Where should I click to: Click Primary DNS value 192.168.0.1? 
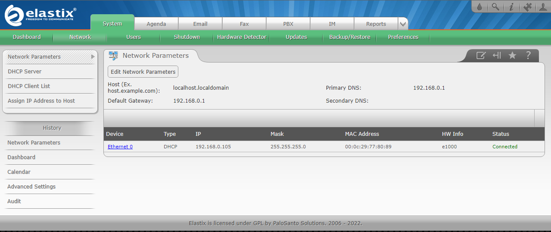(x=429, y=88)
